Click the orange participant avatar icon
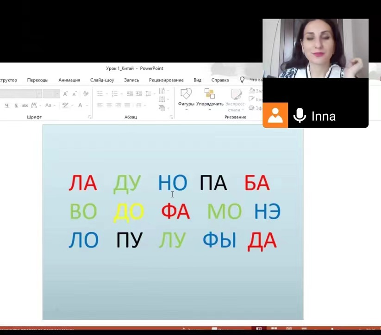 coord(275,115)
